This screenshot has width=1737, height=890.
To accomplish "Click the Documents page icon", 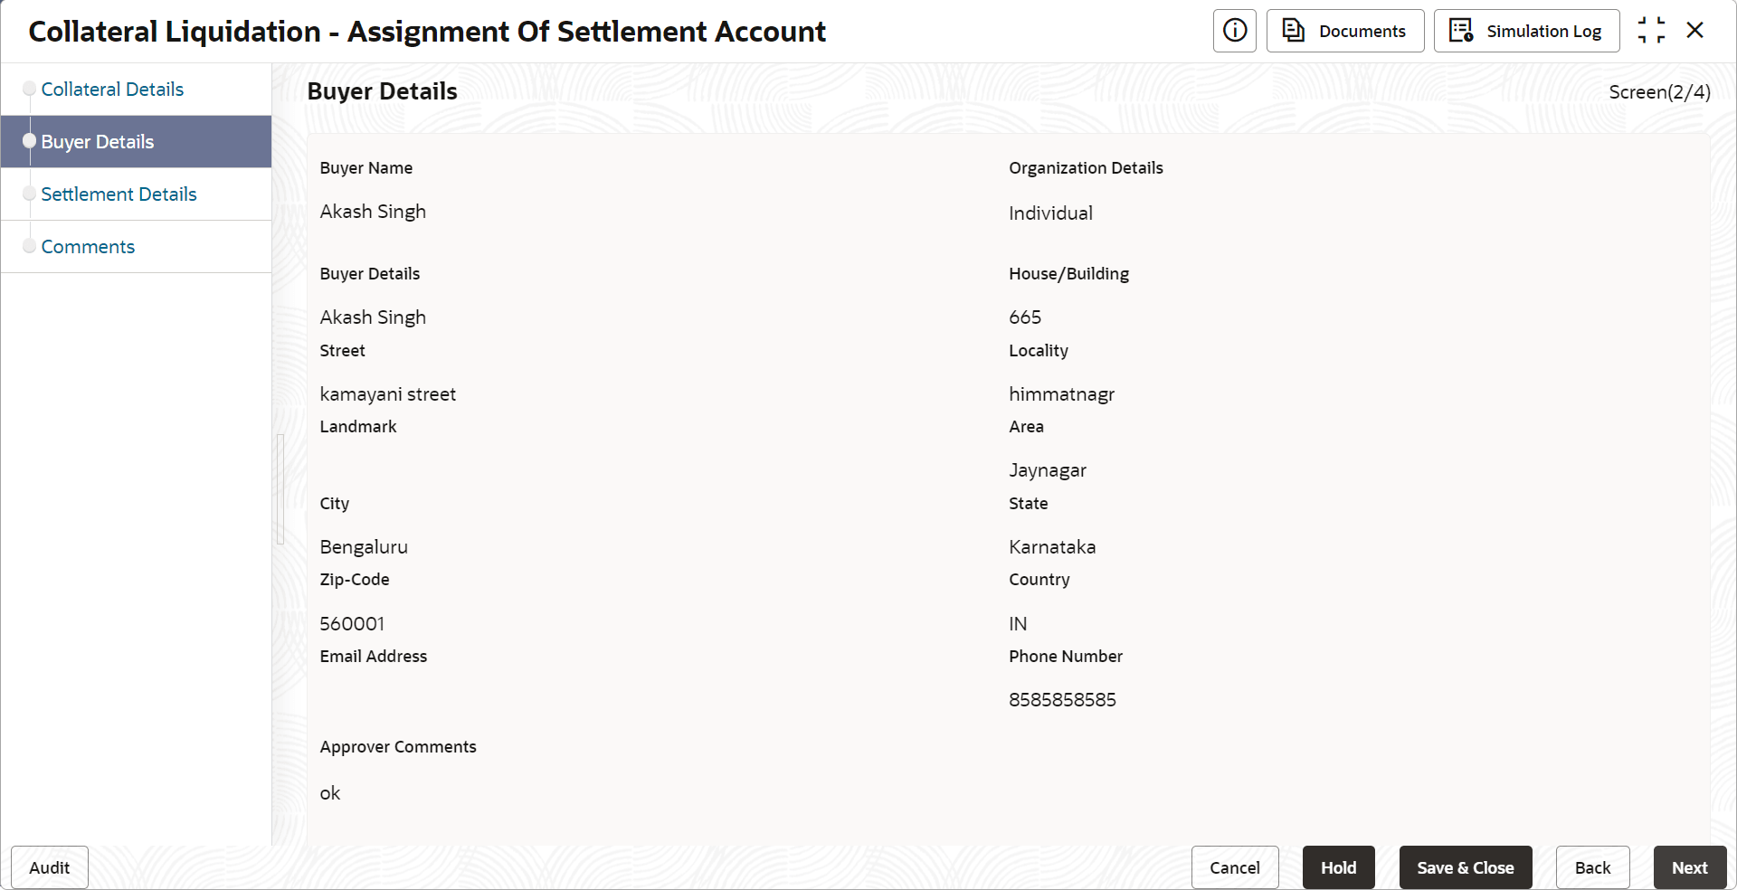I will (1294, 31).
